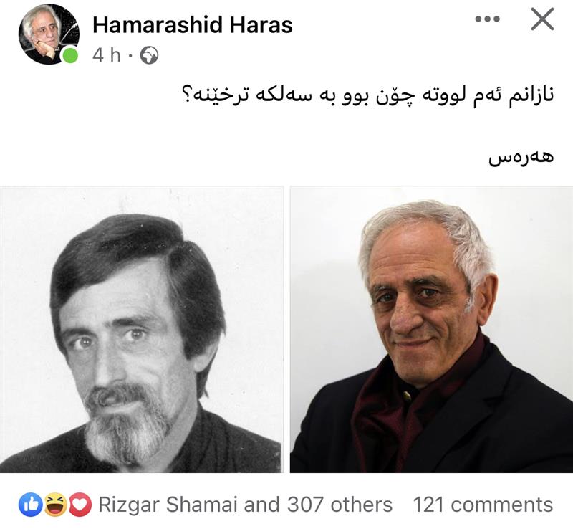The image size is (573, 529).
Task: Click the laughing Haha reaction icon
Action: [x=55, y=505]
